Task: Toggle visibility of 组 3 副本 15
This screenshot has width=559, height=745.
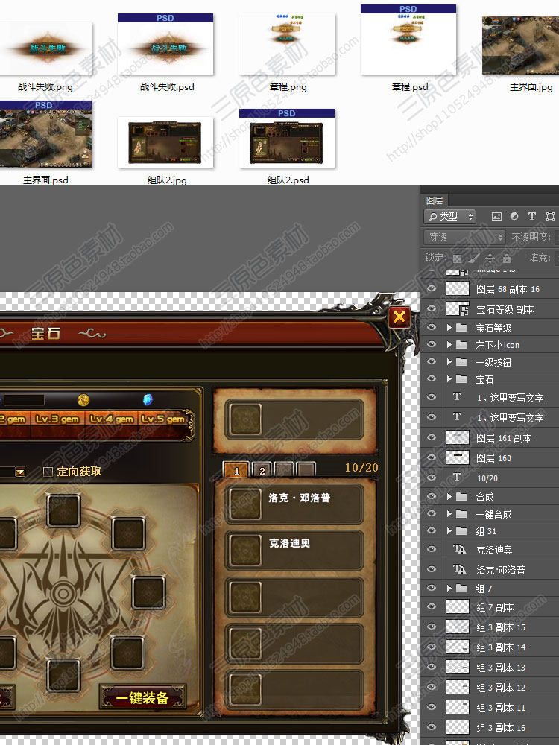Action: click(432, 627)
